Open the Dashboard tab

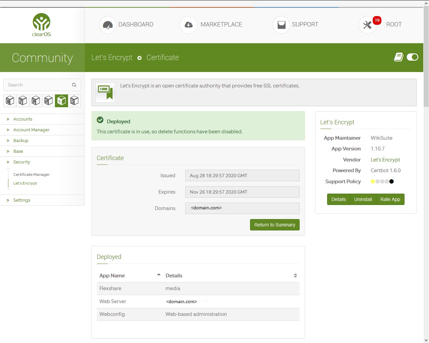(136, 24)
